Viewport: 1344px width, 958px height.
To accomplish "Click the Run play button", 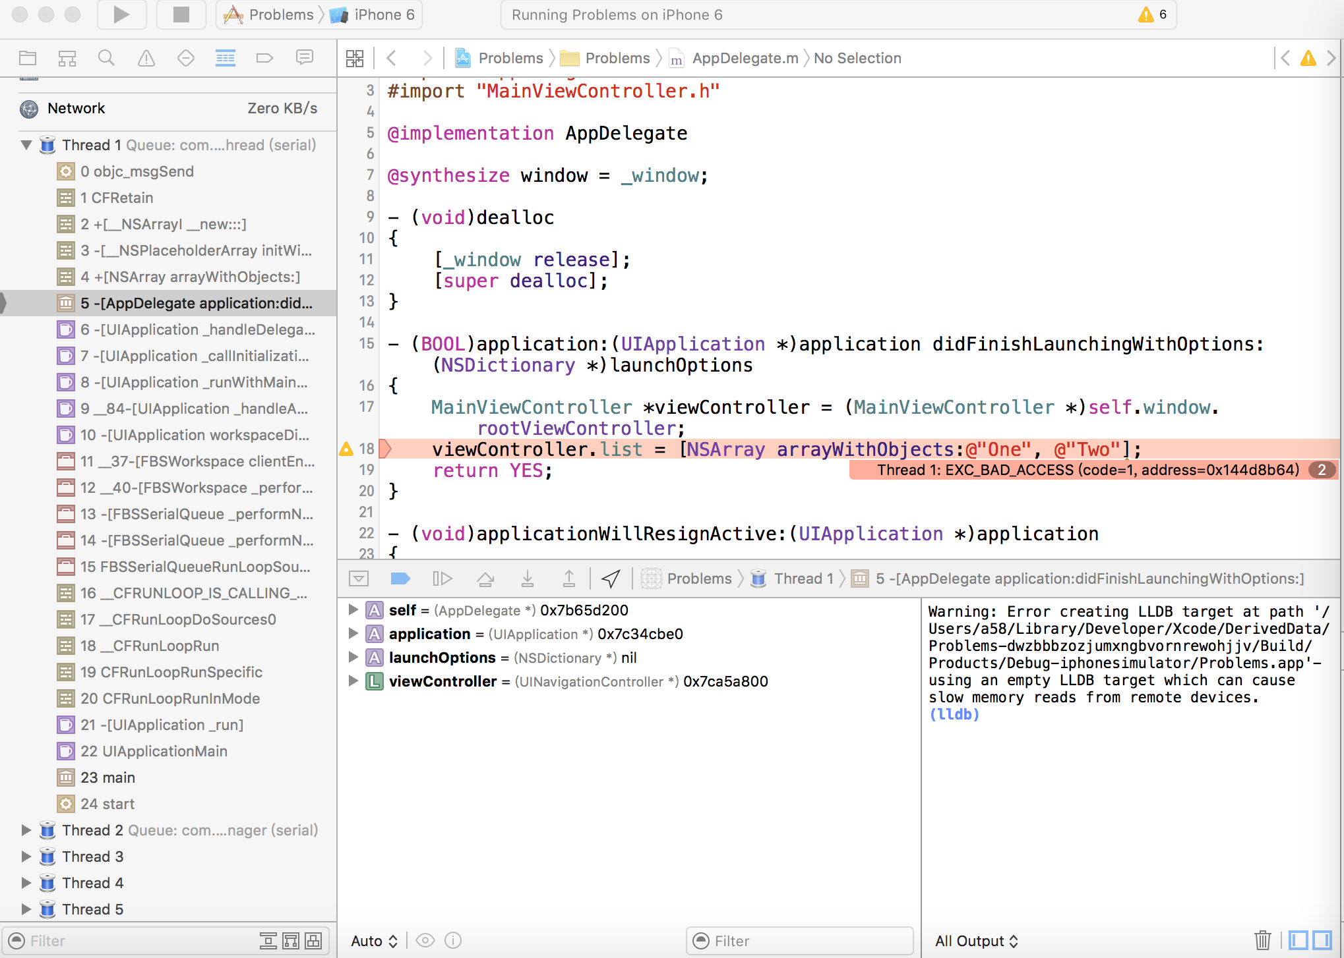I will (121, 14).
